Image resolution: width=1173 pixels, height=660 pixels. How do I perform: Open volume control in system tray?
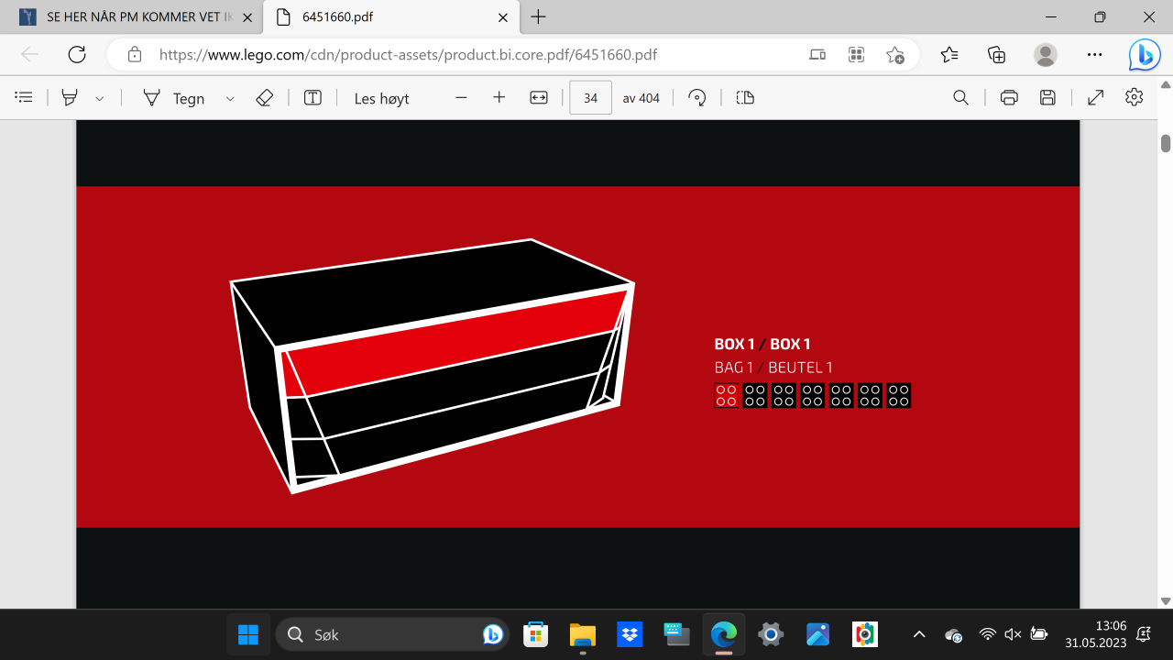point(1013,634)
